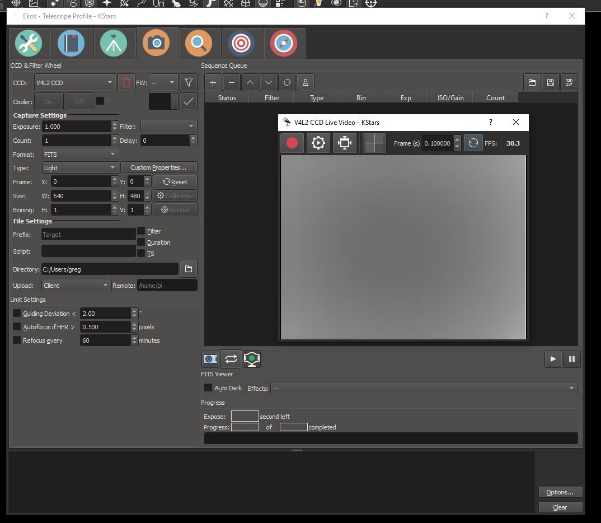Viewport: 601px width, 523px height.
Task: Save the sequence queue file
Action: [551, 82]
